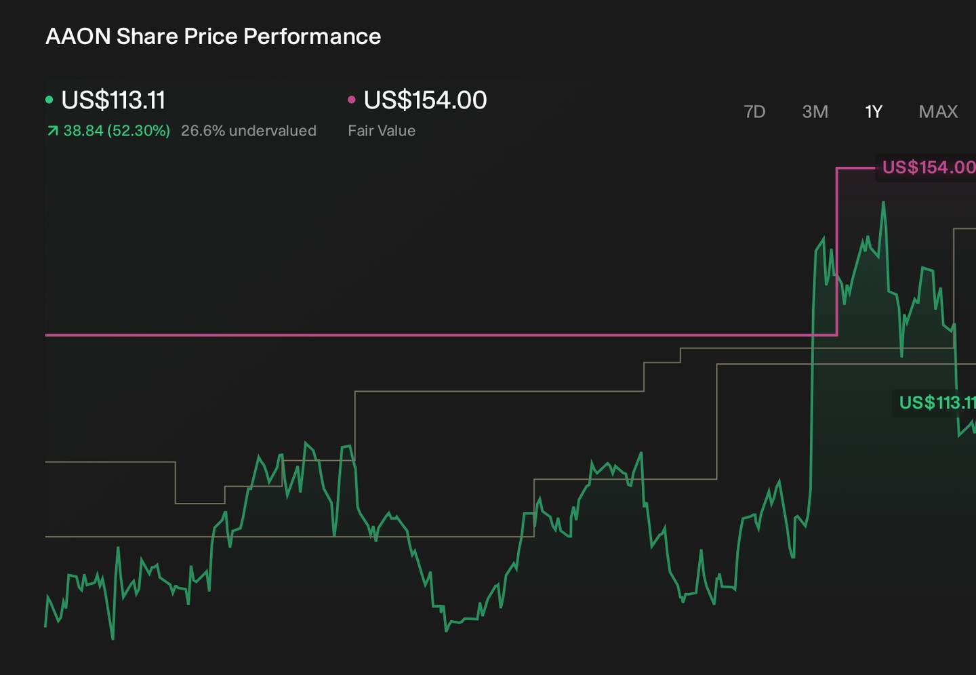
Task: Click the highest peak of green price line
Action: [883, 203]
